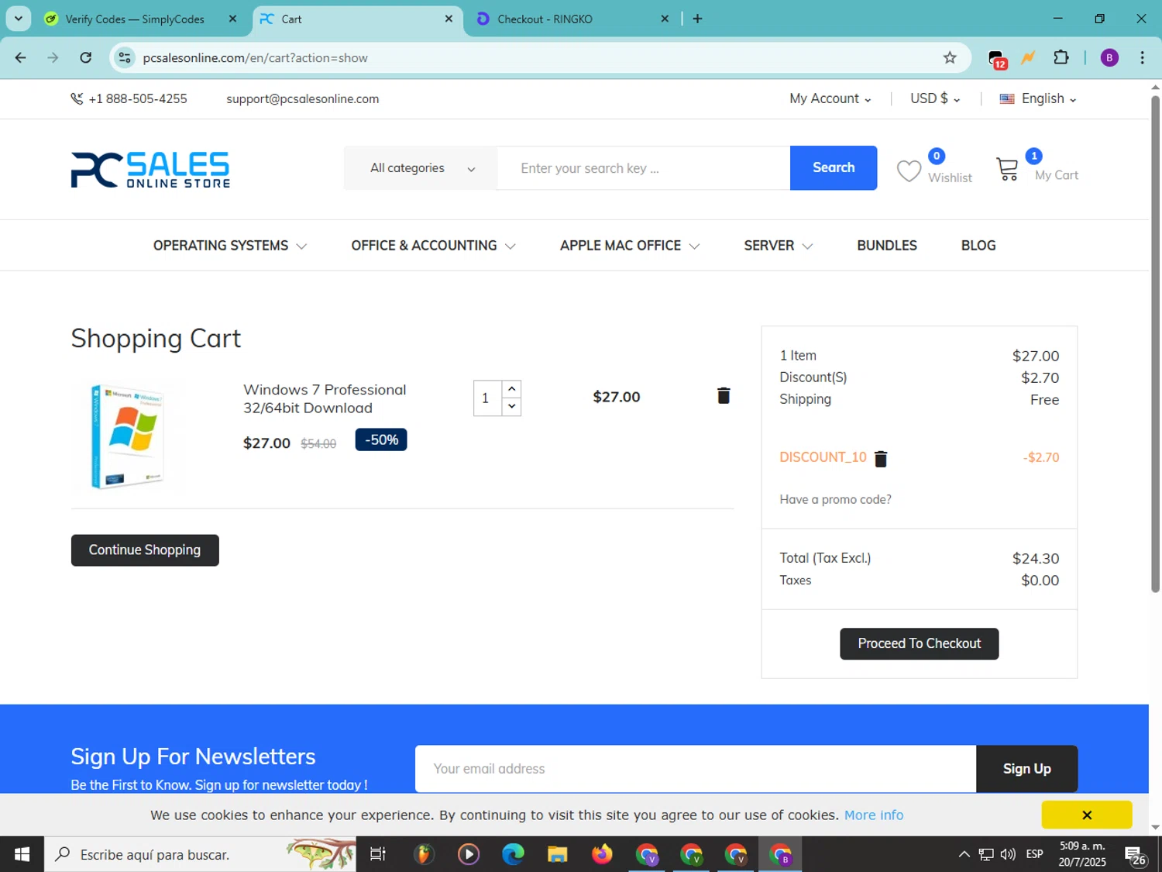This screenshot has height=872, width=1162.
Task: Open Chrome profile avatar B
Action: 1109,57
